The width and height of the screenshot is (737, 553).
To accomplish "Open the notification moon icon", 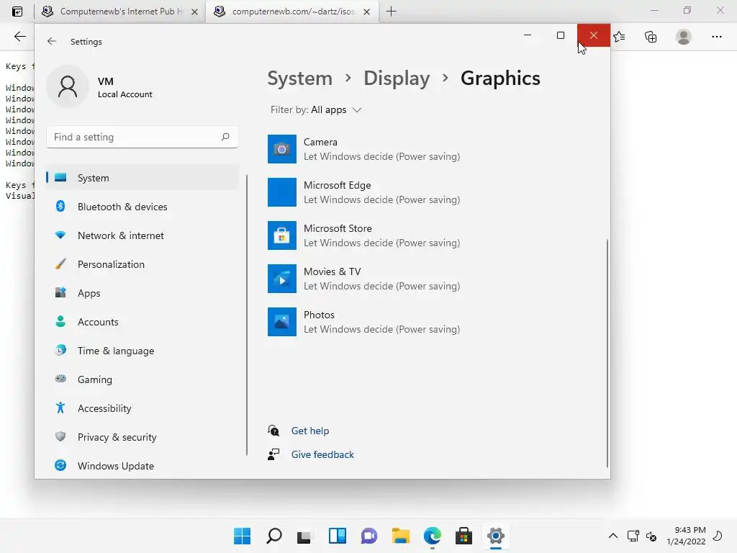I will tap(718, 536).
